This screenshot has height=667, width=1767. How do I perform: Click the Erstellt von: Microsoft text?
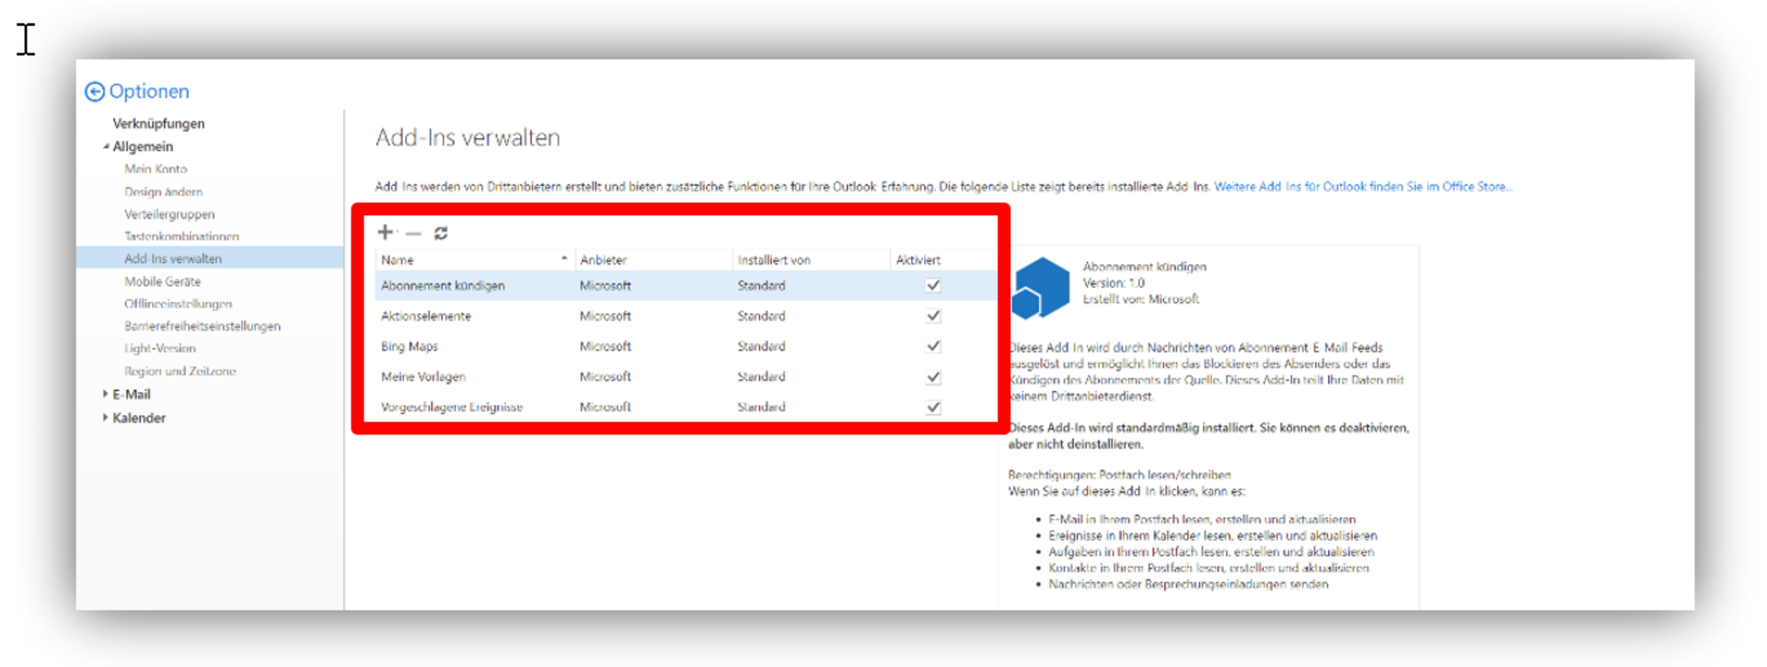pyautogui.click(x=1140, y=299)
